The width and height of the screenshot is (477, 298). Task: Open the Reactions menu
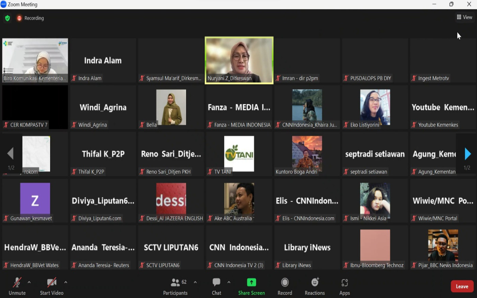(x=314, y=286)
